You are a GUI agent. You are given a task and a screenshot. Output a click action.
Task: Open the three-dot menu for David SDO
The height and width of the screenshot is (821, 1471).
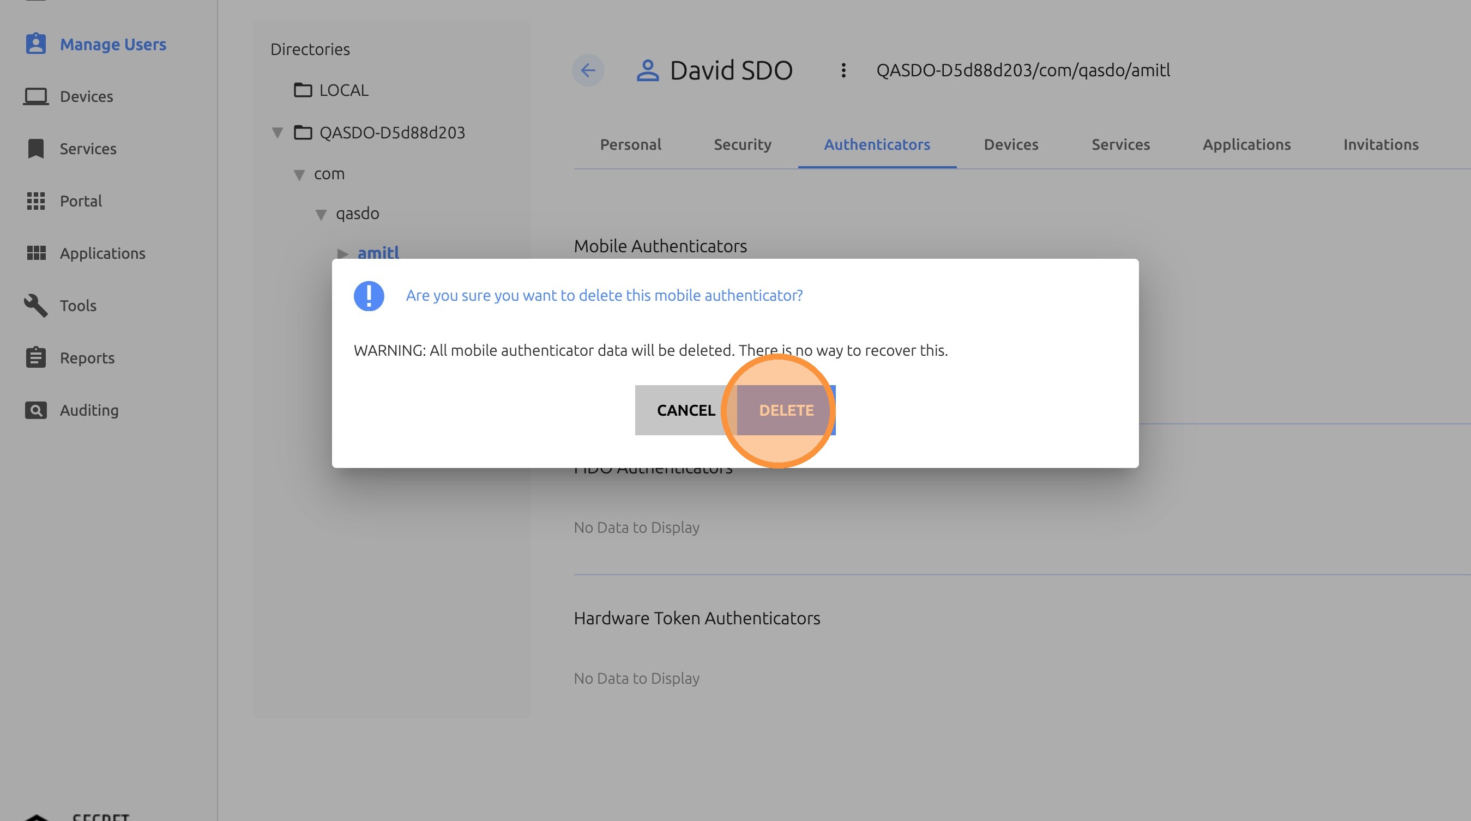coord(843,70)
